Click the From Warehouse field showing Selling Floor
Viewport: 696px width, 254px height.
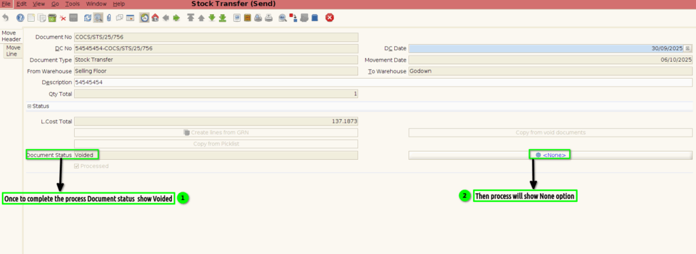[x=215, y=71]
